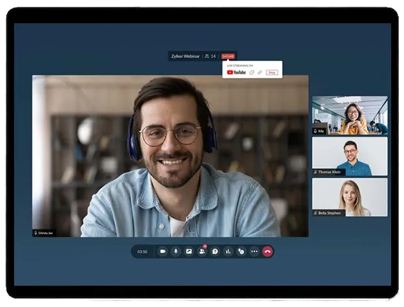Start screen sharing from the toolbar
404x307 pixels.
click(x=189, y=252)
